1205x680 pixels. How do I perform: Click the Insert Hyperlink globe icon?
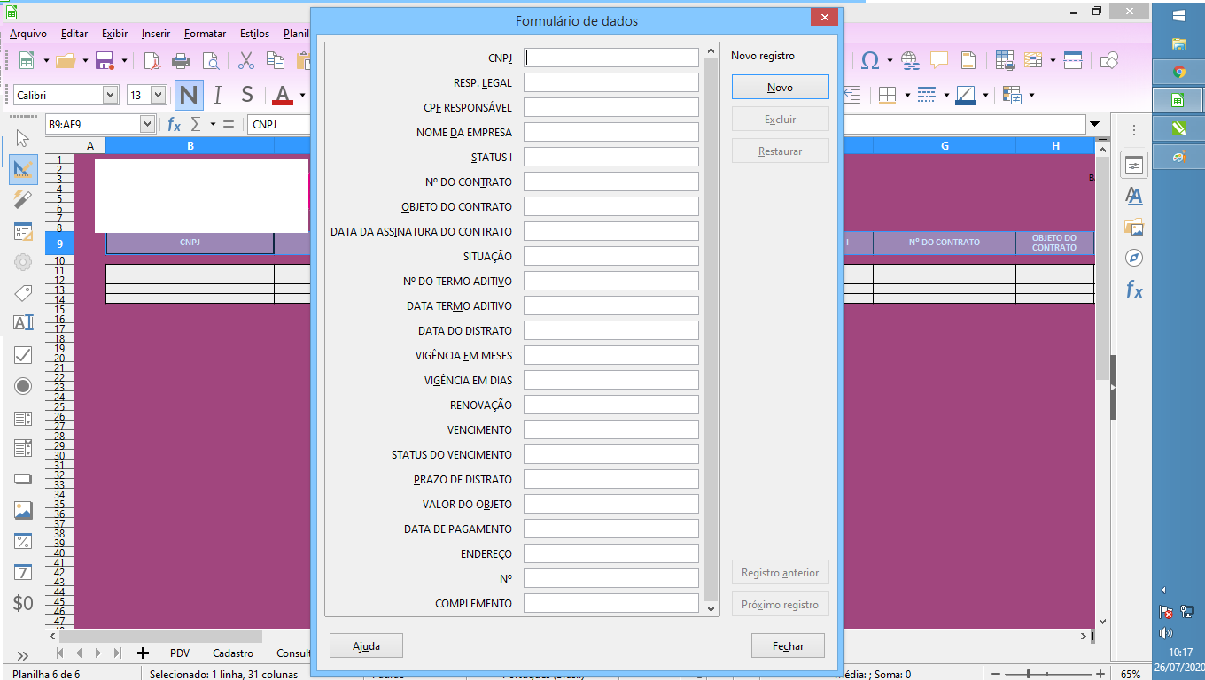(x=910, y=60)
